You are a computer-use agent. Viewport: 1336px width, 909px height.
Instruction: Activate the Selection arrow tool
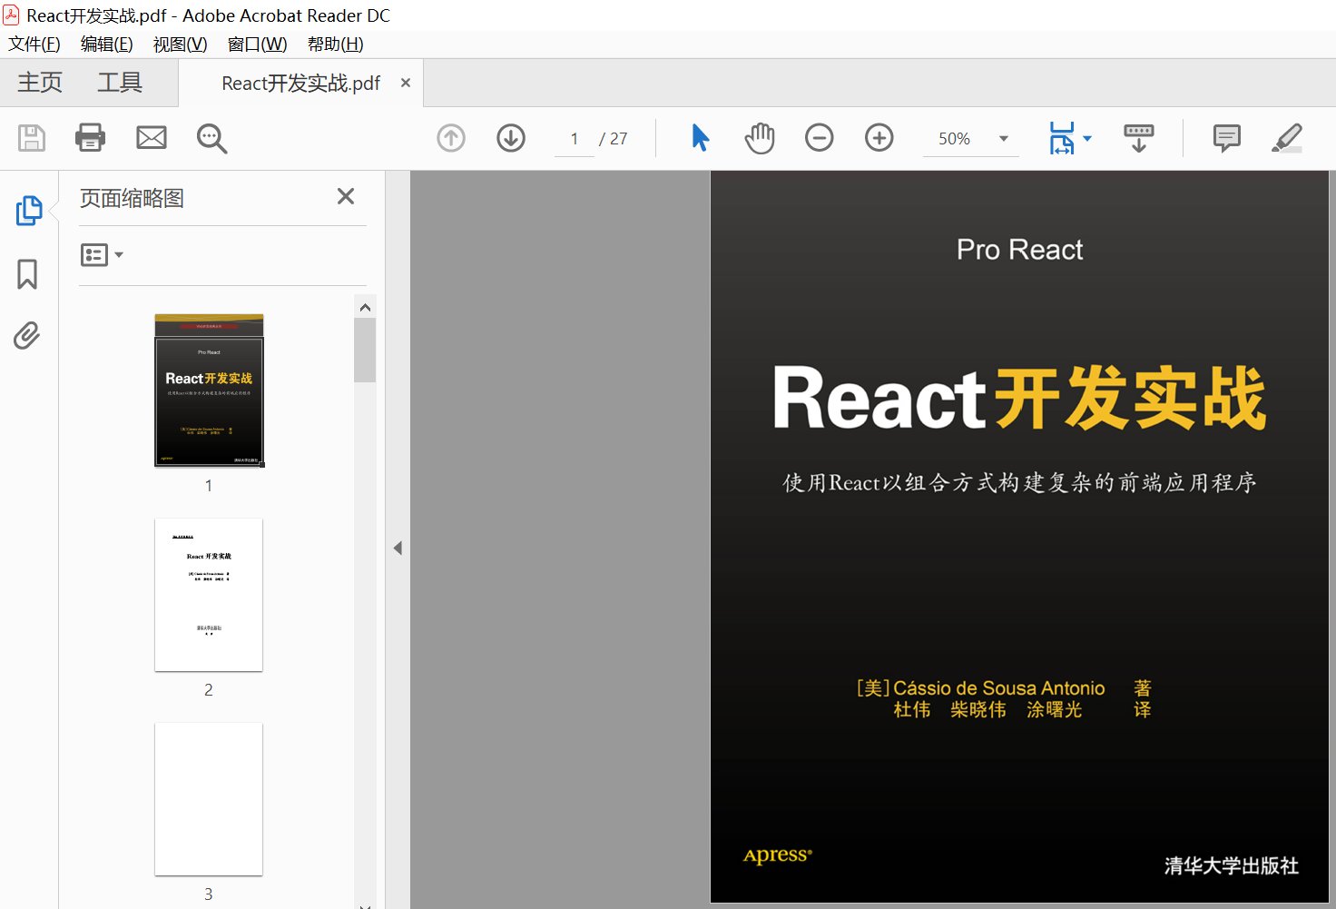pos(700,138)
